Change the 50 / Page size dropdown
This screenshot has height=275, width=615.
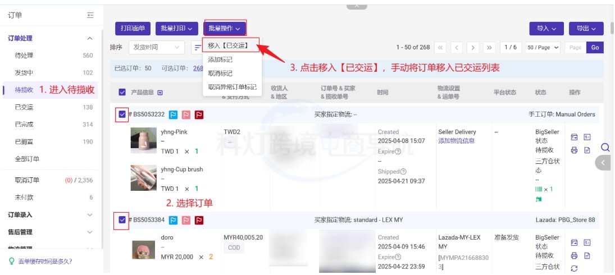coord(543,47)
